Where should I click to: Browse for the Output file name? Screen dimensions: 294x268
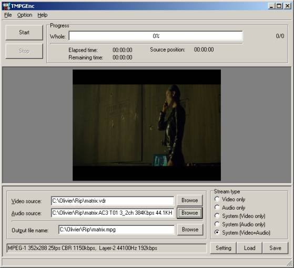coord(190,230)
